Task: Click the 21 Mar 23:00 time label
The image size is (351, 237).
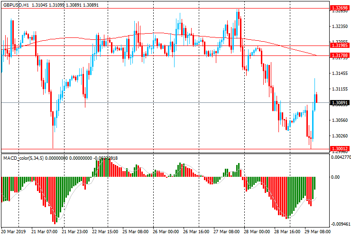Action: 75,231
